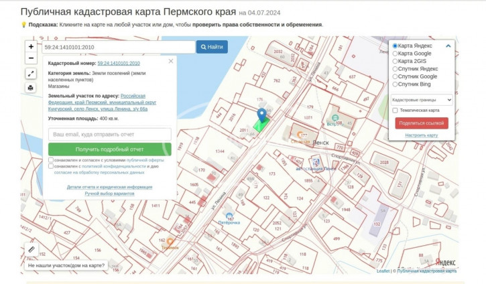
Task: Select the Карта Google radio option
Action: click(395, 53)
